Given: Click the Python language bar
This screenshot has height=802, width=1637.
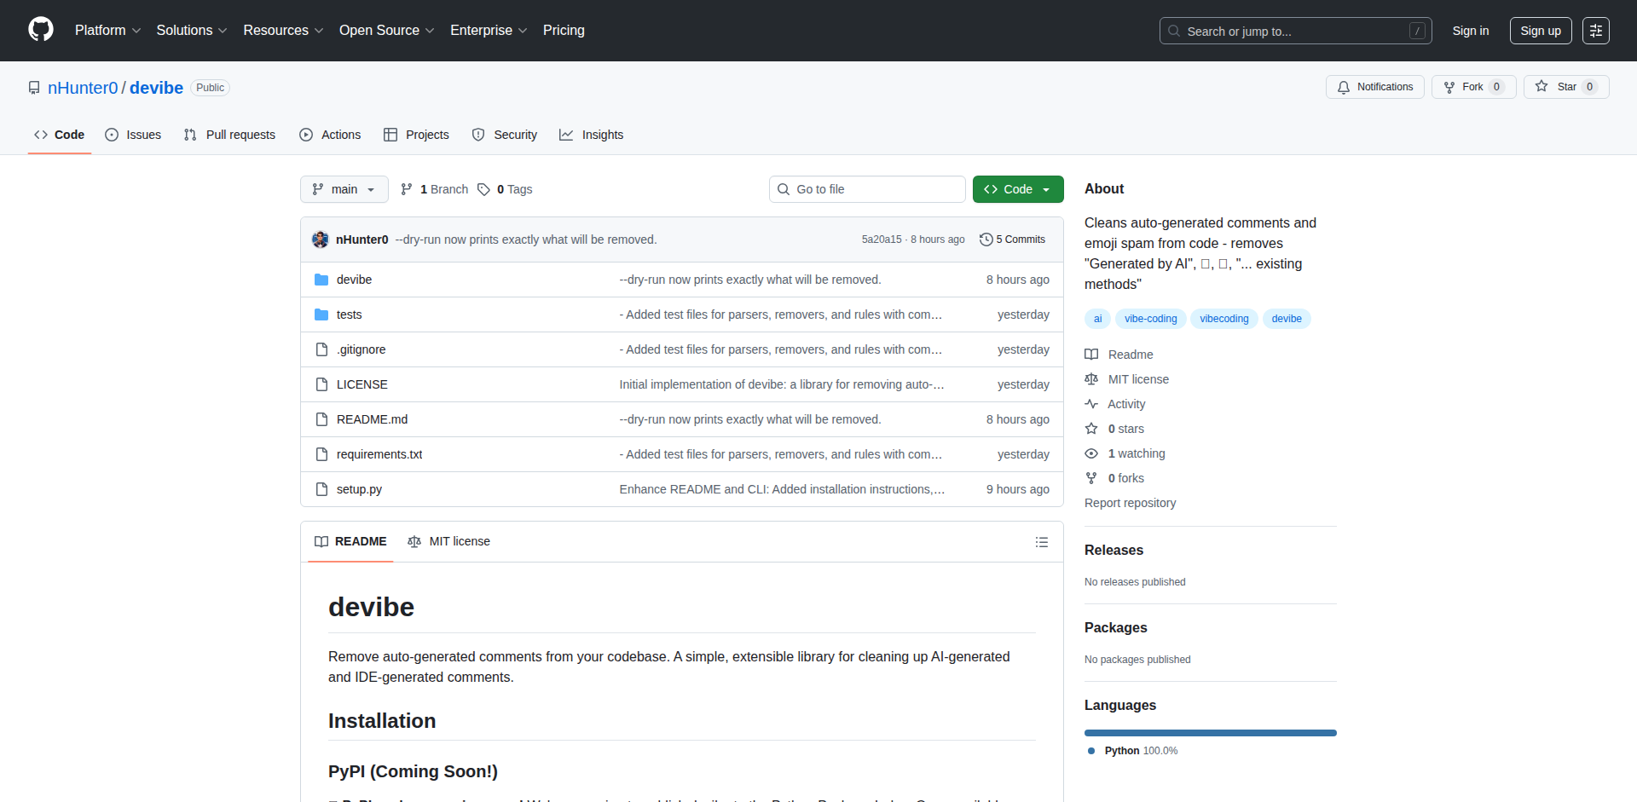Looking at the screenshot, I should click(x=1211, y=733).
